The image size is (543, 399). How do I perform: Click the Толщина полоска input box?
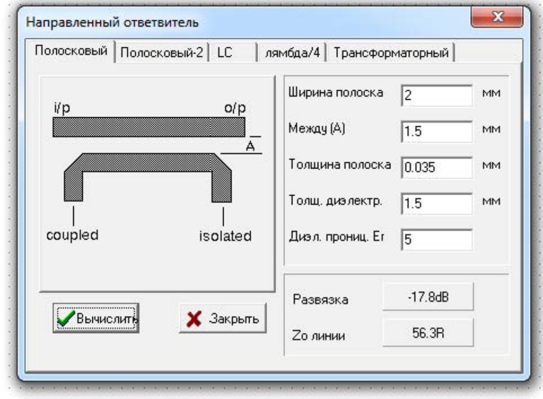436,168
